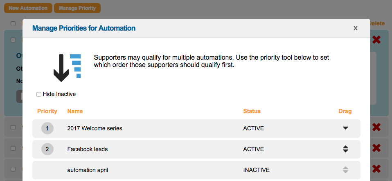
Task: Click the drag handle for Facebook leads
Action: click(x=345, y=149)
